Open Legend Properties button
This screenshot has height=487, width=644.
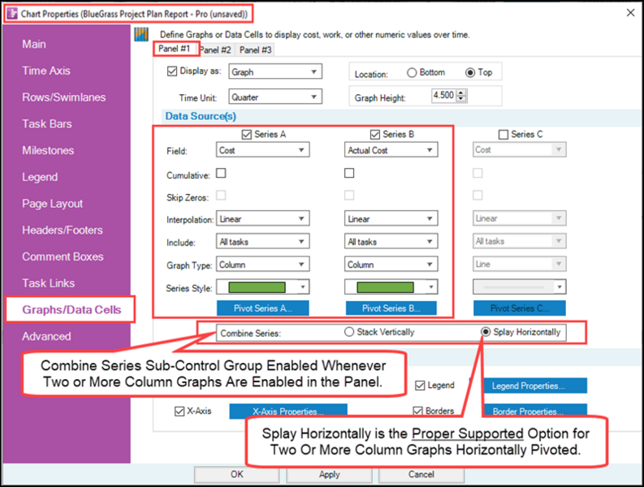(528, 386)
